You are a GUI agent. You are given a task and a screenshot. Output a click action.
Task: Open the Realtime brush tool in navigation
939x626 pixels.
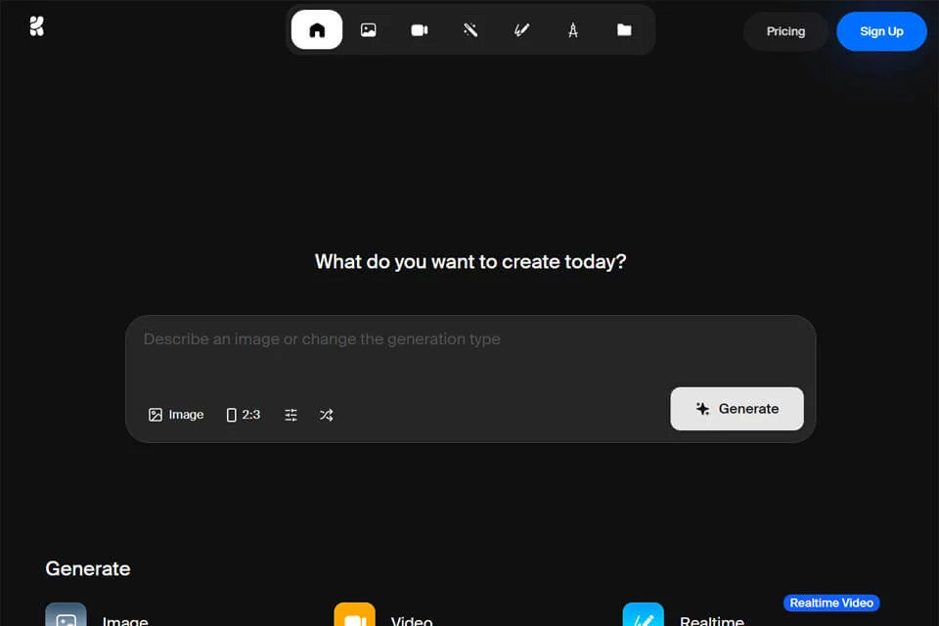coord(521,30)
